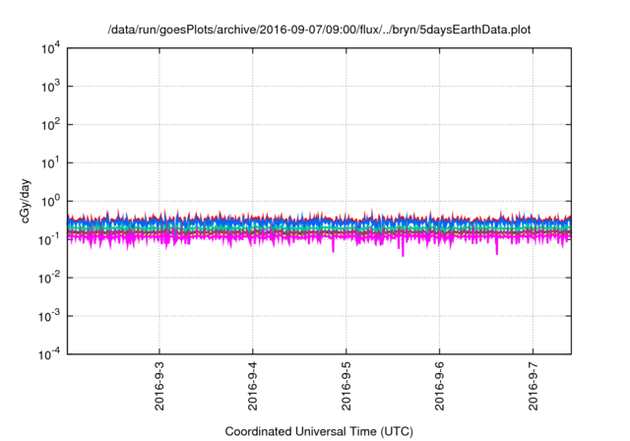Click the 10^3 y-axis tick label
This screenshot has width=630, height=441.
tap(50, 87)
